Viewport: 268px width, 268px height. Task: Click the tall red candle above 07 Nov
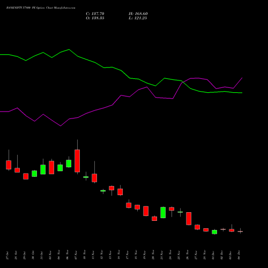(x=77, y=161)
